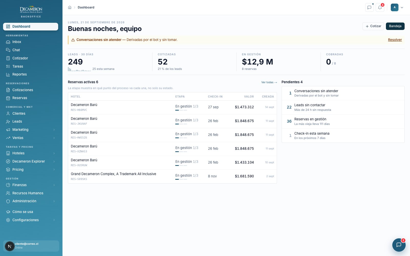Viewport: 410px width, 256px height.
Task: Click stage progress bar for RES-JKU9AF
Action: tap(181, 124)
